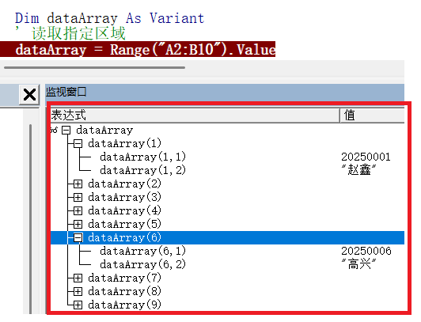Select the dataArray(2) label text
The height and width of the screenshot is (322, 421).
[124, 184]
